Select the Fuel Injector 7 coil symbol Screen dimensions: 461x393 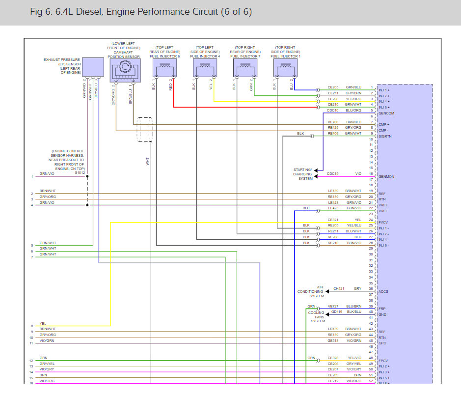(245, 68)
